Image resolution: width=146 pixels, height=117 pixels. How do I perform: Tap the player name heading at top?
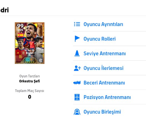coord(4,10)
